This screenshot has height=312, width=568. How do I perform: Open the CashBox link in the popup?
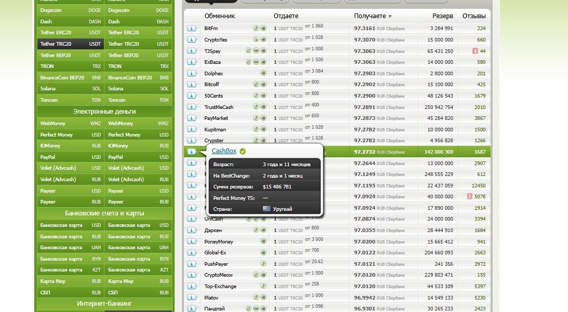[224, 151]
